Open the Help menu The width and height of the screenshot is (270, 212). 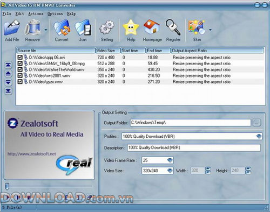pos(71,13)
